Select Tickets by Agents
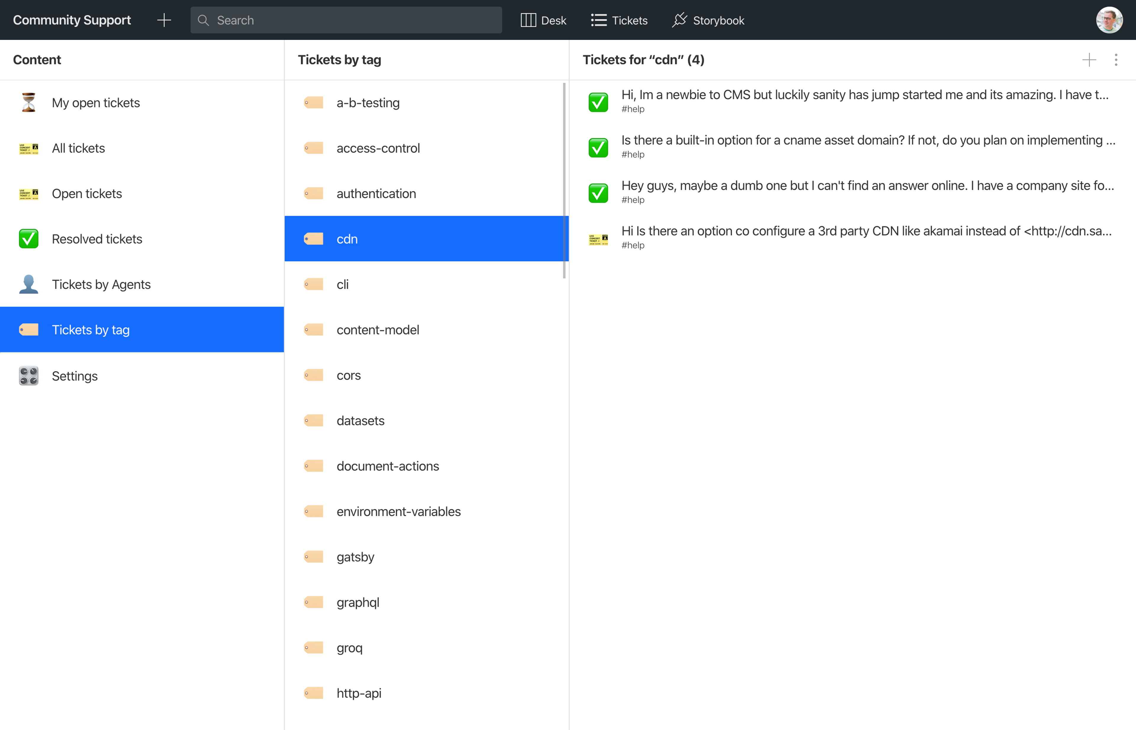The height and width of the screenshot is (730, 1136). point(101,284)
